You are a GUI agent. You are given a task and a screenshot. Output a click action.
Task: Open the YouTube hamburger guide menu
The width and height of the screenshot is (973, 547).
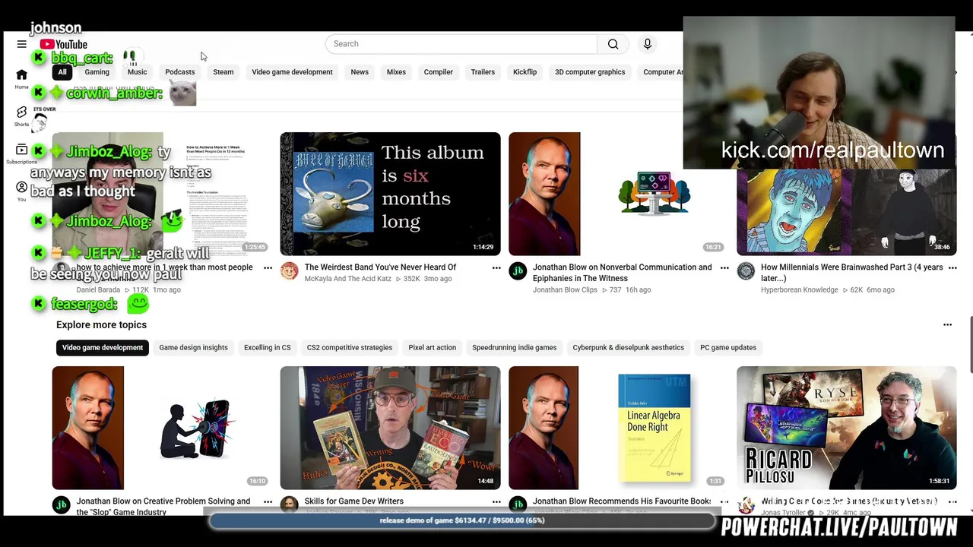(21, 44)
